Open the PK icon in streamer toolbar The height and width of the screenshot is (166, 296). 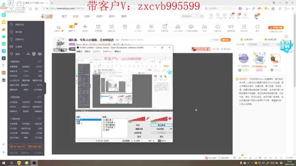point(151,27)
